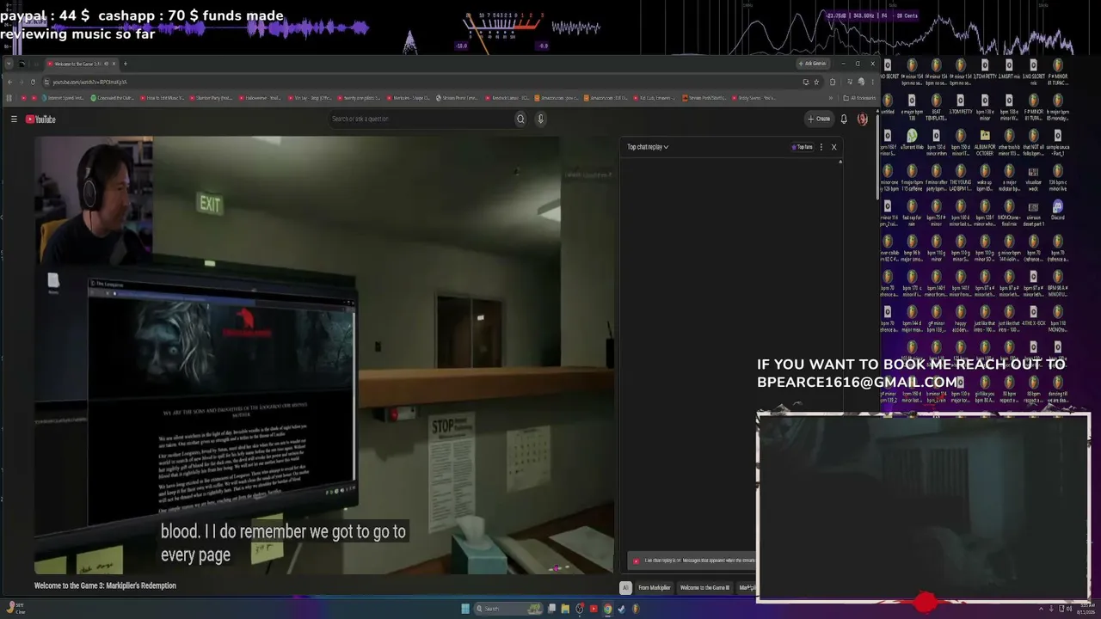Go back in the browser
The image size is (1101, 619).
(x=9, y=83)
